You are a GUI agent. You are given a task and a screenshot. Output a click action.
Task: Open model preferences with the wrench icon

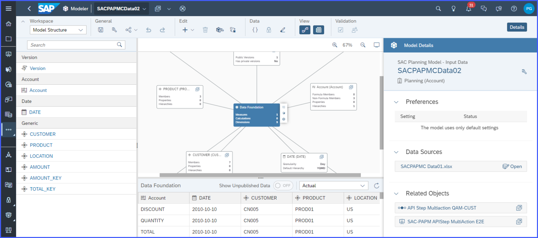[115, 30]
